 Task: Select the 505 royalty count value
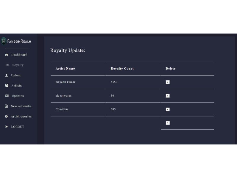click(x=113, y=109)
